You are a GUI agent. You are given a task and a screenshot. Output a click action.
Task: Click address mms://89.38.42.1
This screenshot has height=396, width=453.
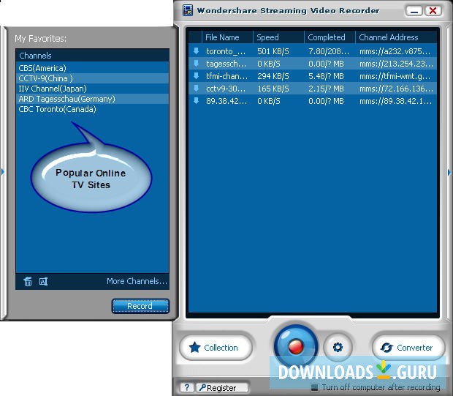pyautogui.click(x=395, y=101)
